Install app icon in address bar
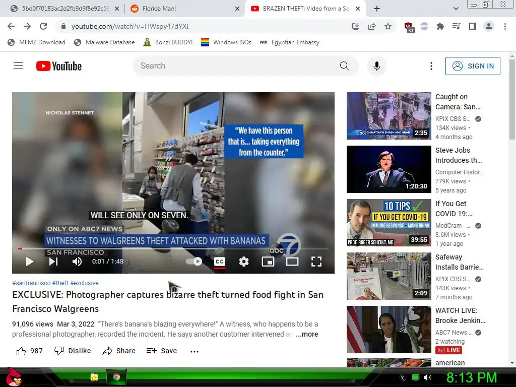 coord(355,26)
